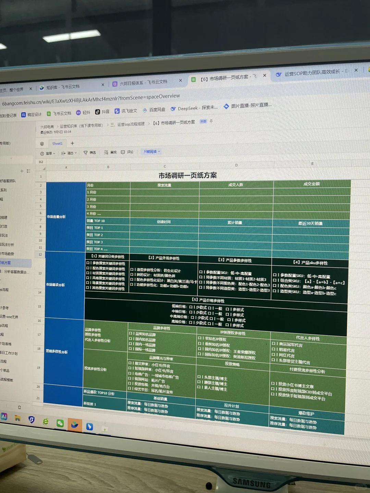
Task: Open the 评论 comments tool
Action: coord(127,152)
